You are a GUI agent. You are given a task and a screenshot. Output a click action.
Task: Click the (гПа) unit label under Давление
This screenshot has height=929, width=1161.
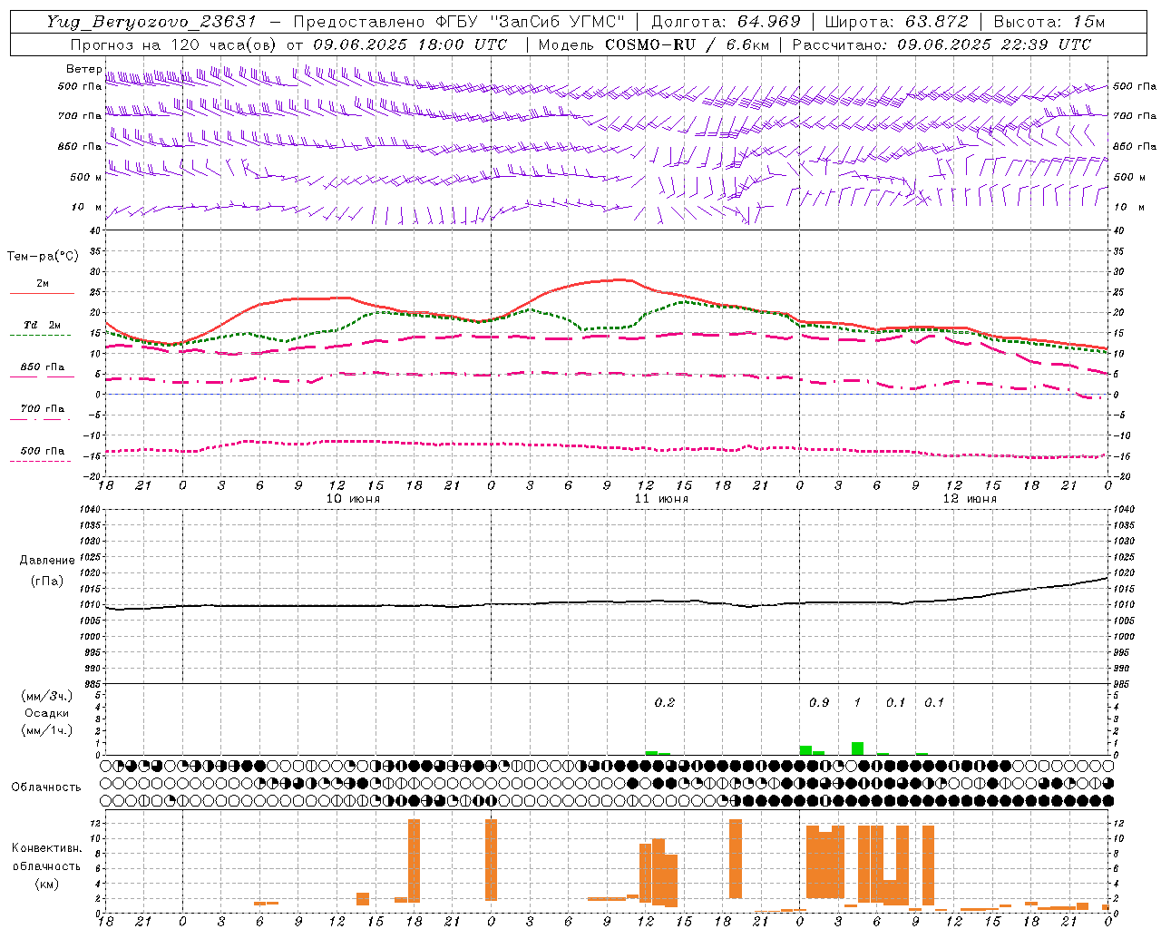pos(47,582)
